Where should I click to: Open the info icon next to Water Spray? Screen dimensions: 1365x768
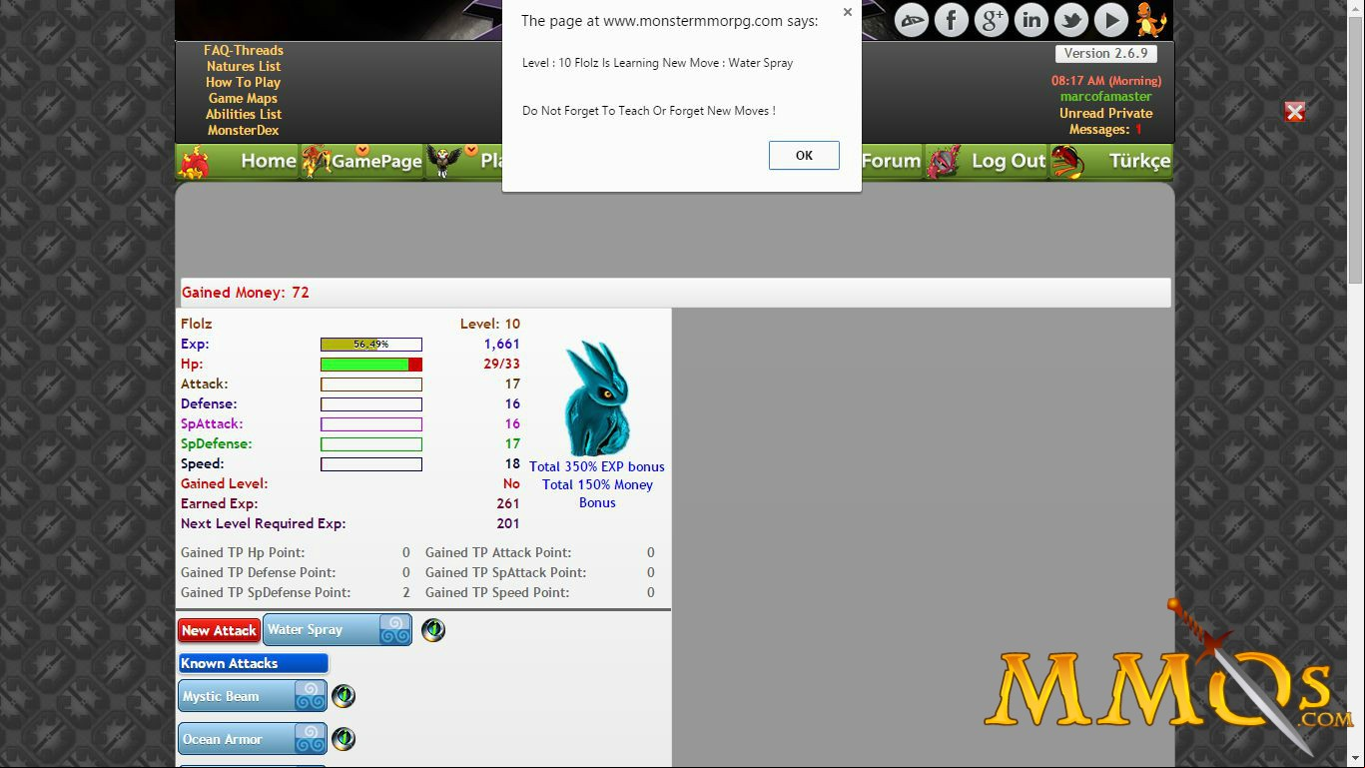point(433,630)
